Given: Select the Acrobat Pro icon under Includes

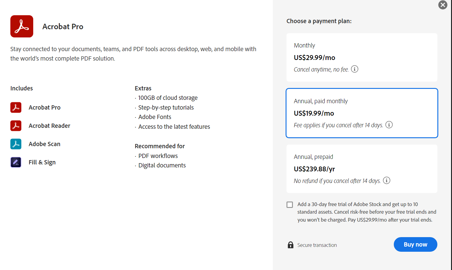Looking at the screenshot, I should click(16, 107).
